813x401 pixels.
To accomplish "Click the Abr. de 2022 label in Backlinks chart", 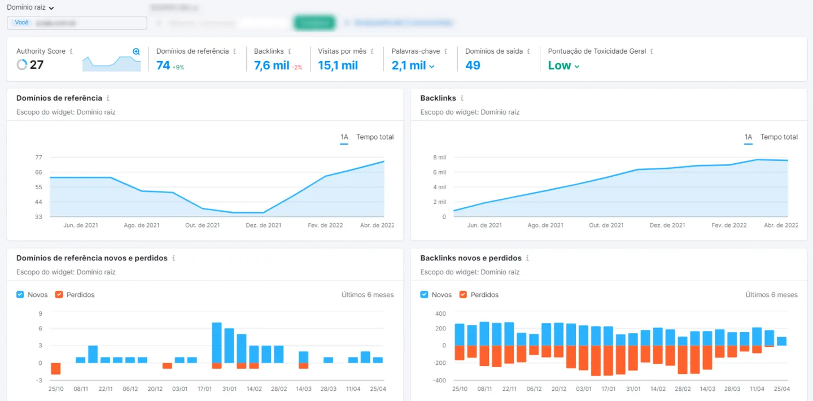I will [781, 225].
